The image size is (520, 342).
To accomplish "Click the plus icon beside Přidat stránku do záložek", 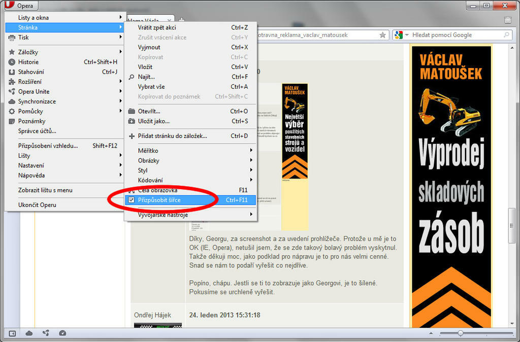I will [x=132, y=136].
